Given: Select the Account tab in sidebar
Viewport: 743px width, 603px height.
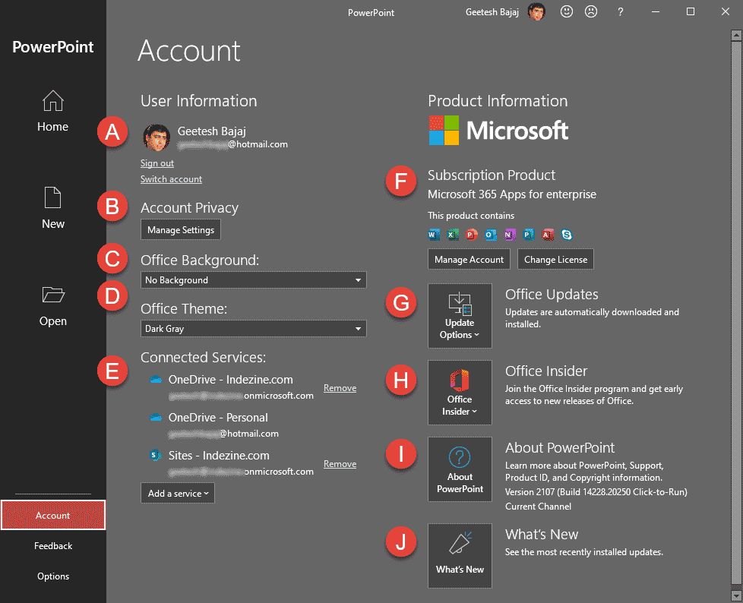Looking at the screenshot, I should pyautogui.click(x=53, y=515).
